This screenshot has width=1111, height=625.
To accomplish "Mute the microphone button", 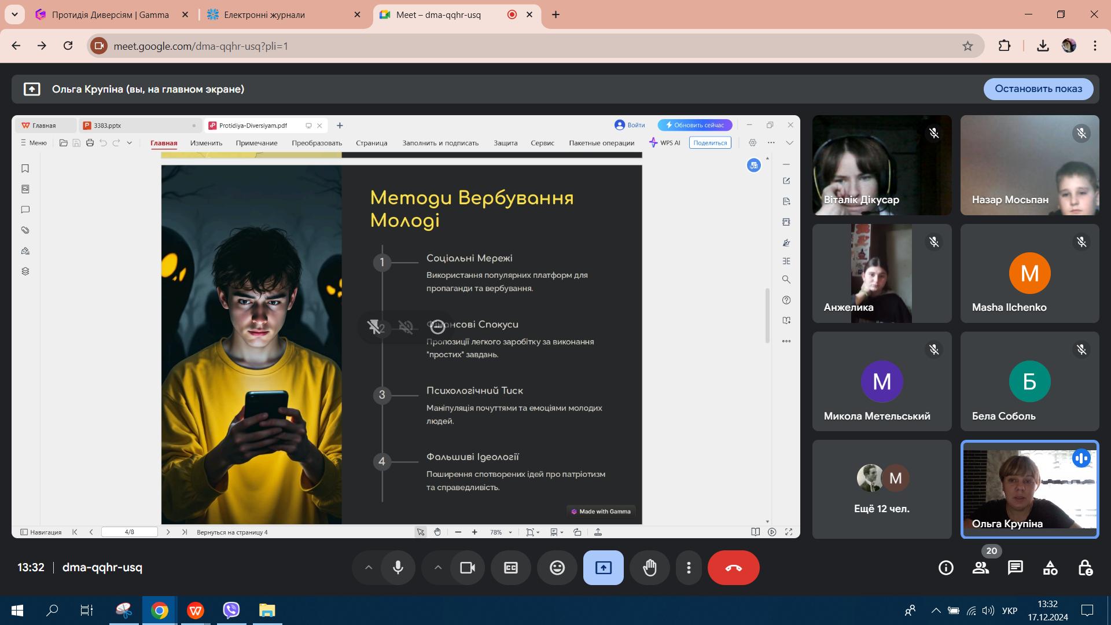I will click(398, 568).
